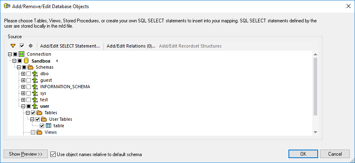Expand the sys schema node
The height and width of the screenshot is (163, 355).
(x=23, y=93)
